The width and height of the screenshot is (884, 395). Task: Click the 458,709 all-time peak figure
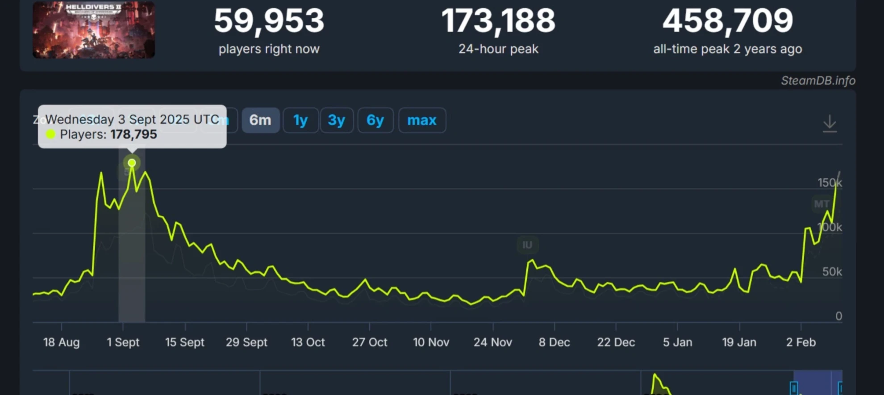click(727, 21)
